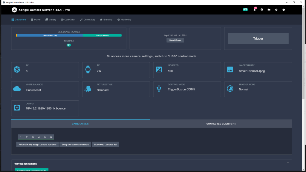Click the Xangle logo in the header
The width and height of the screenshot is (306, 172).
(14, 10)
